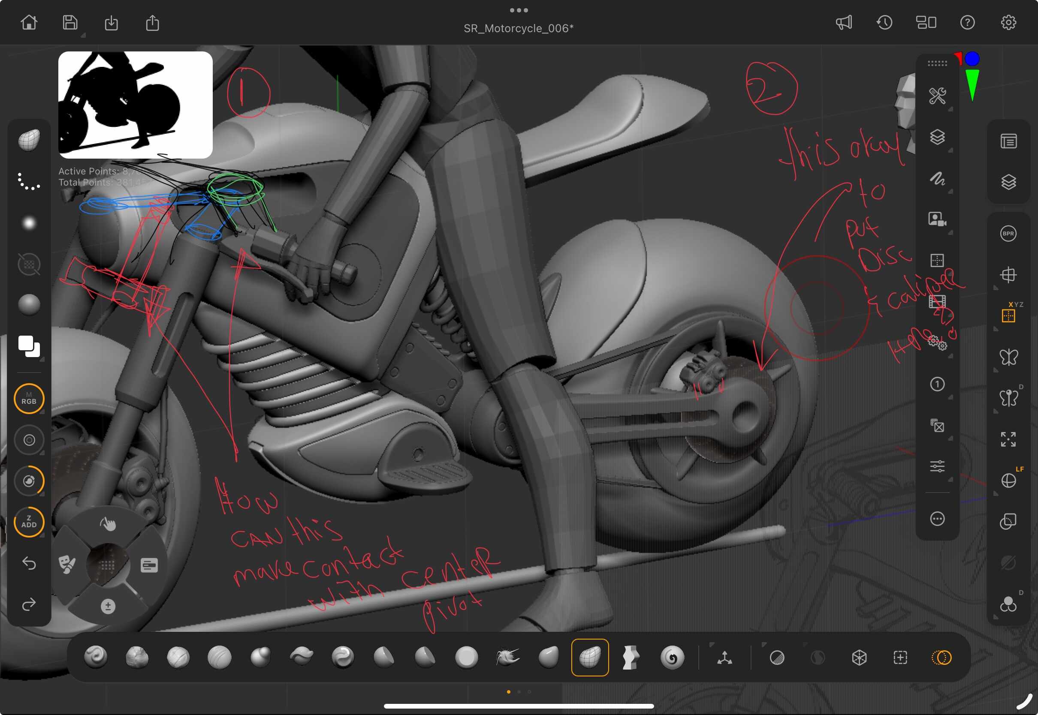1038x715 pixels.
Task: Tap the Undo arrow
Action: click(29, 564)
